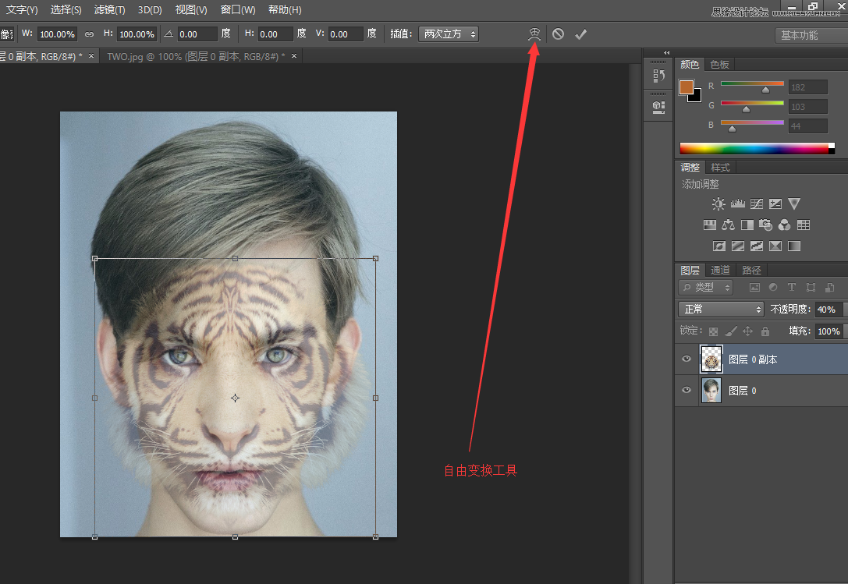Switch to the 样式 styles tab
This screenshot has height=584, width=848.
720,168
